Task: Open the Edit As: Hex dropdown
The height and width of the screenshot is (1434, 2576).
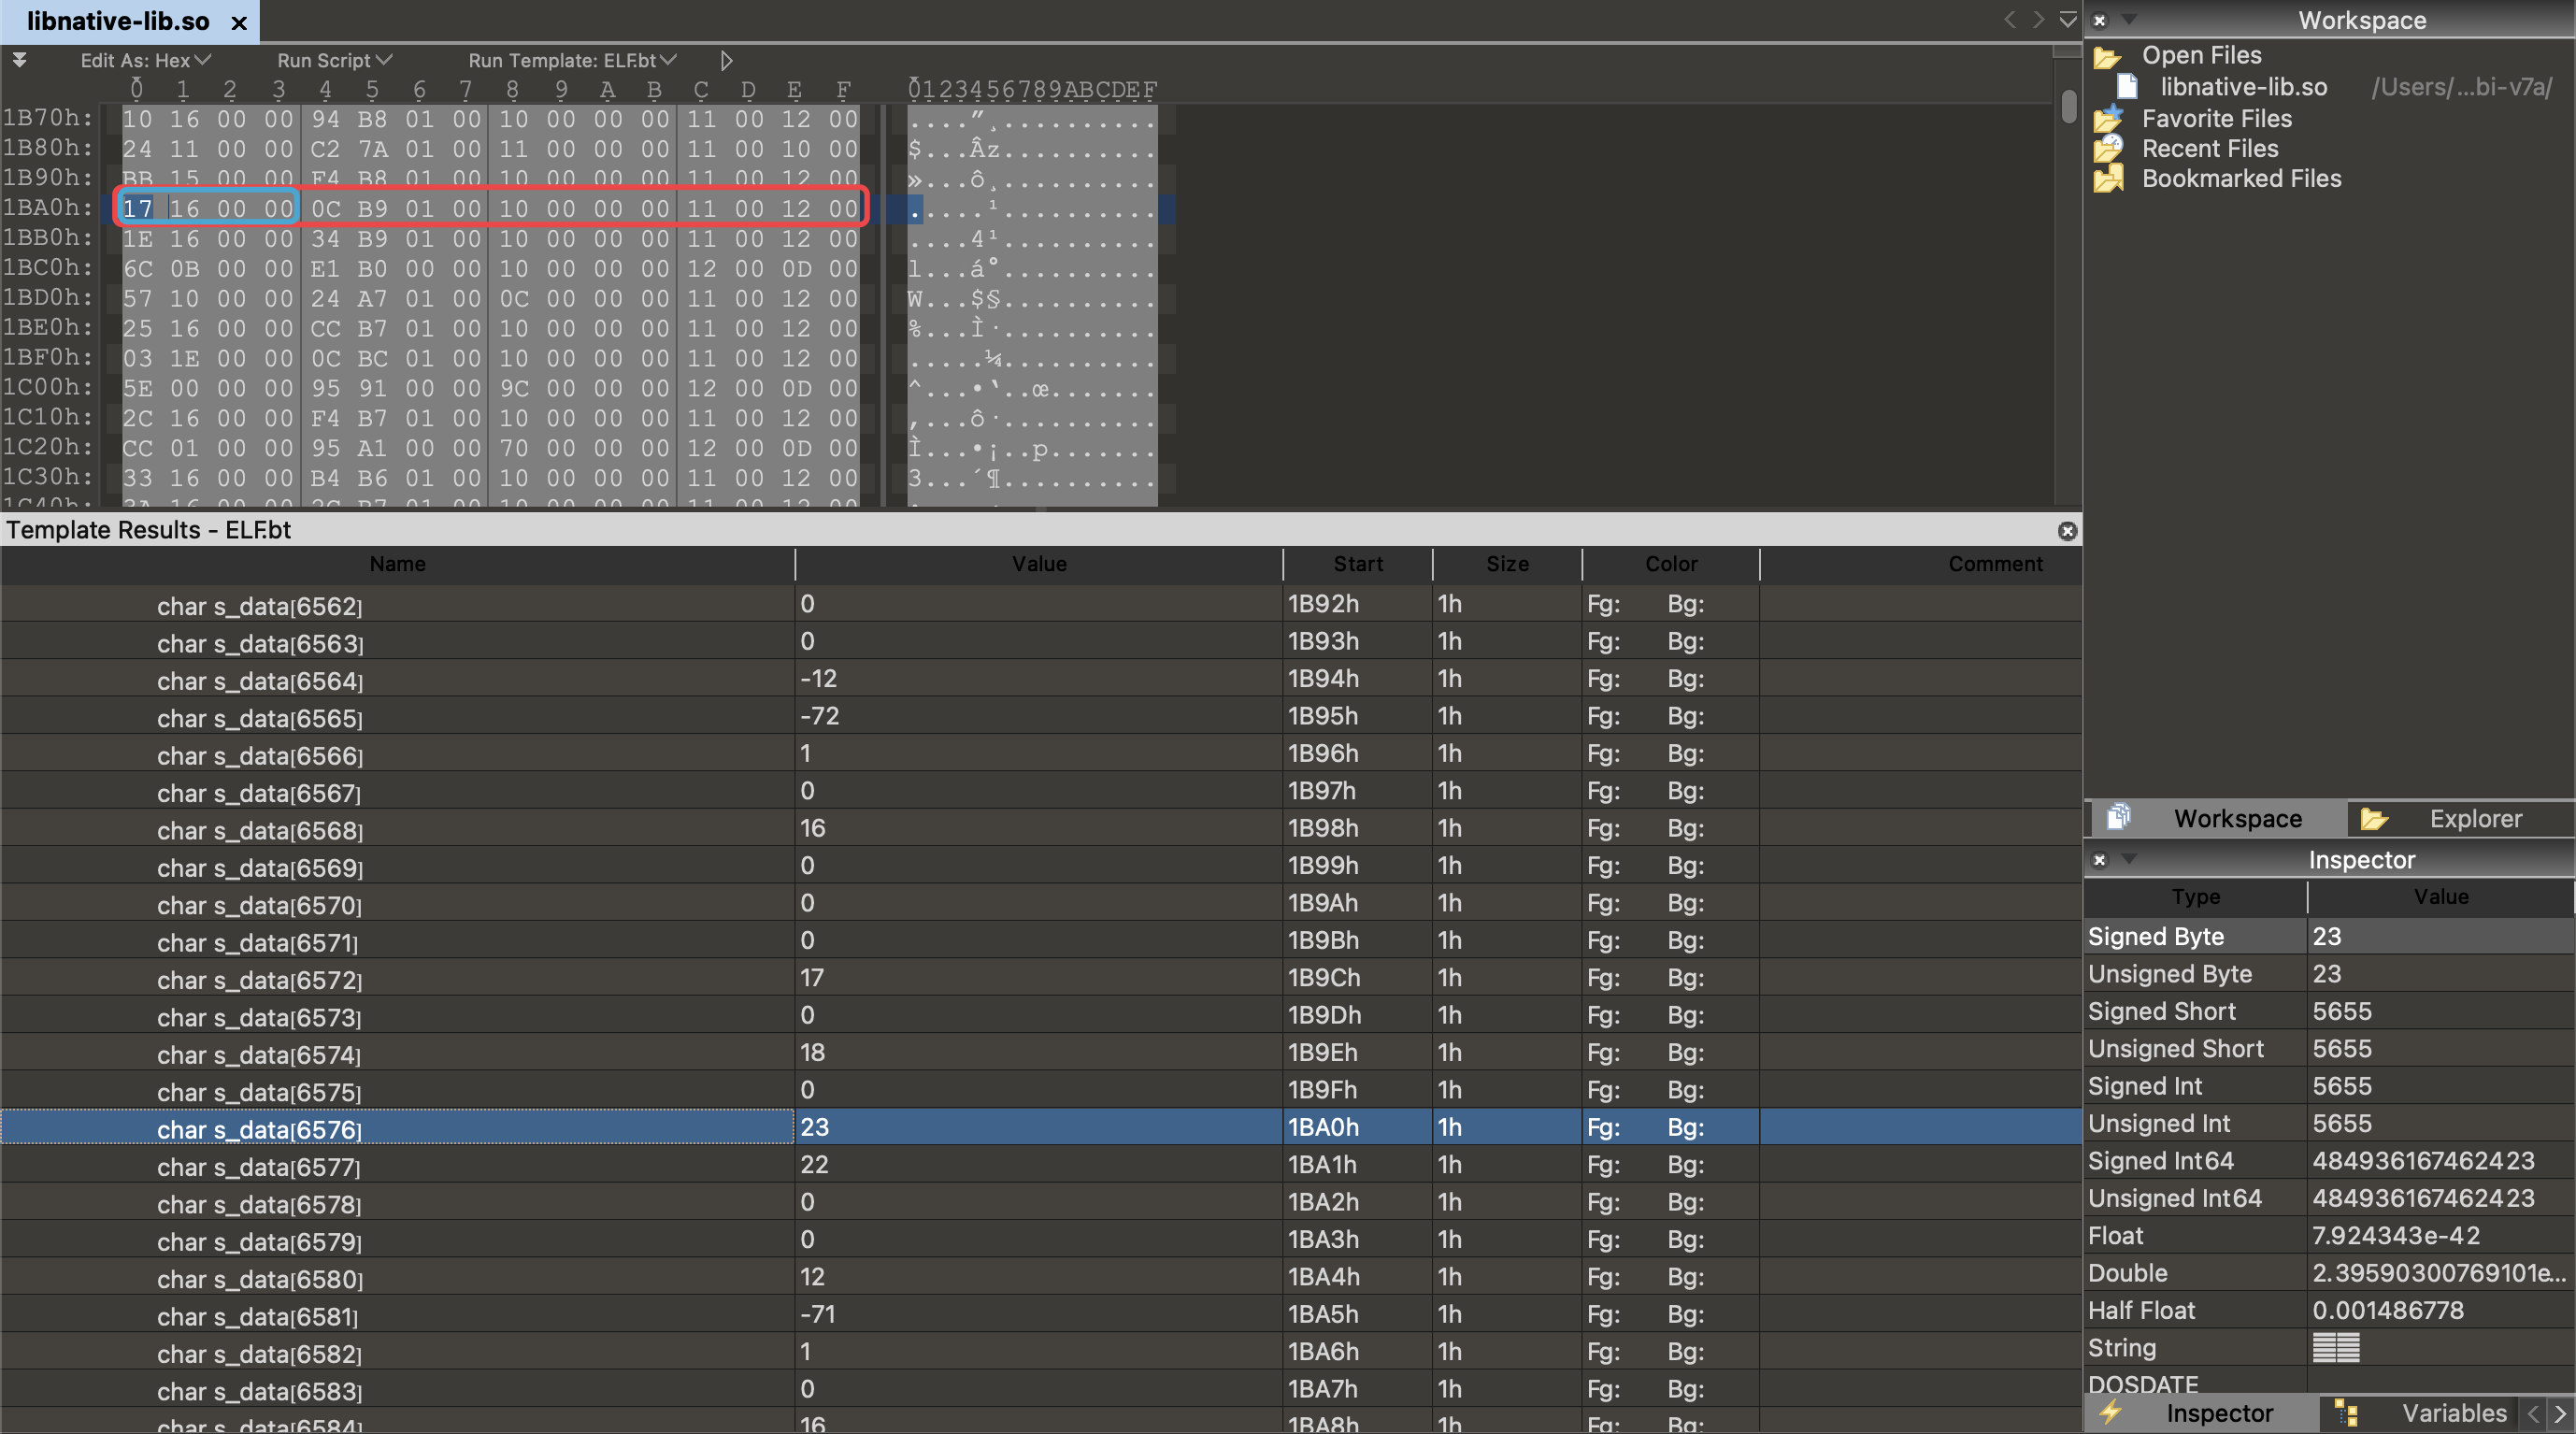Action: pyautogui.click(x=145, y=61)
